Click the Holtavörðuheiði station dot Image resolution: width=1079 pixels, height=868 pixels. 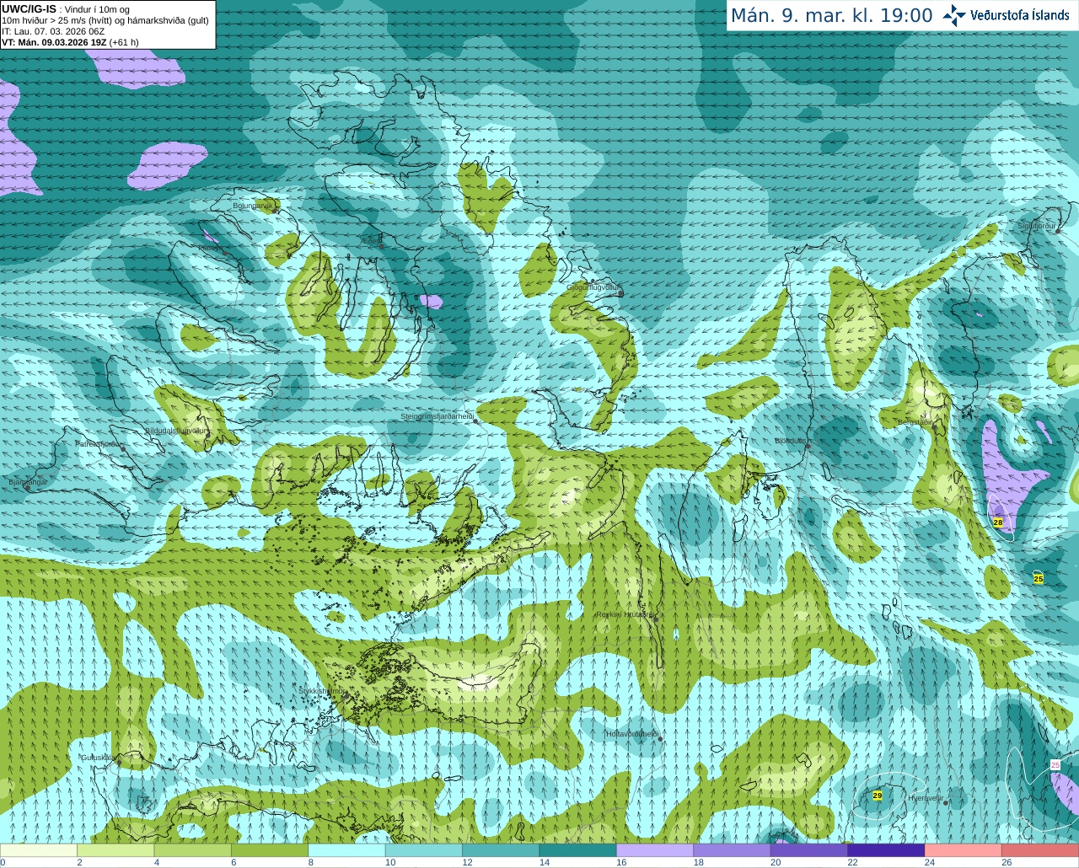pos(660,739)
